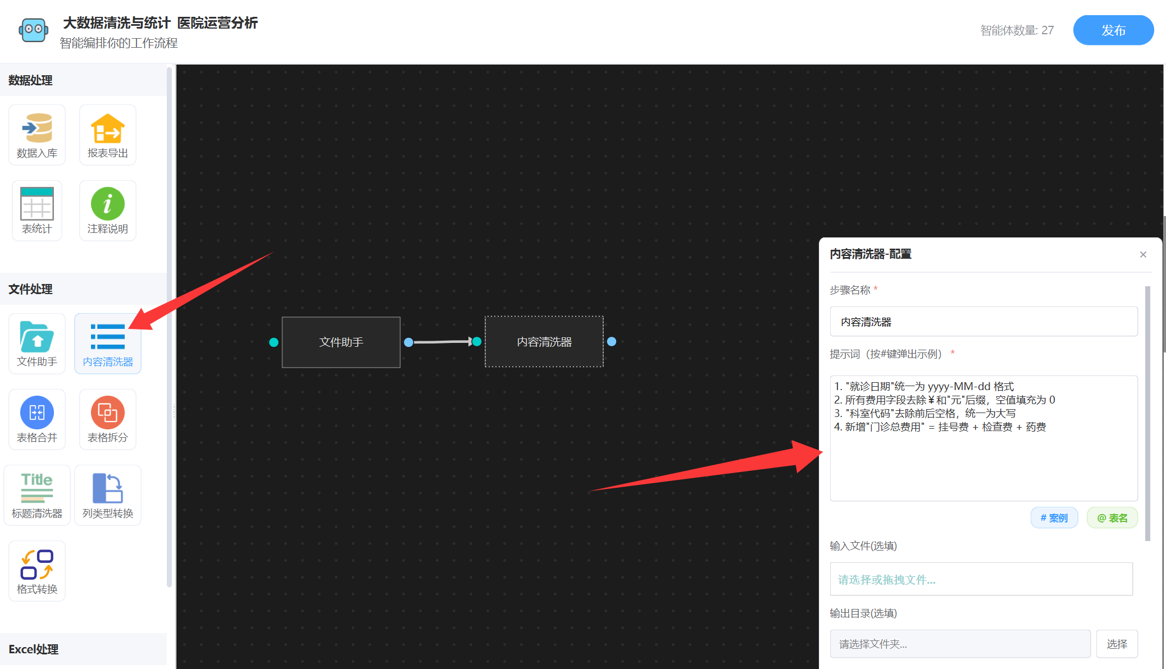Select the 内容清洗器 node on canvas
The height and width of the screenshot is (669, 1166).
pos(544,342)
